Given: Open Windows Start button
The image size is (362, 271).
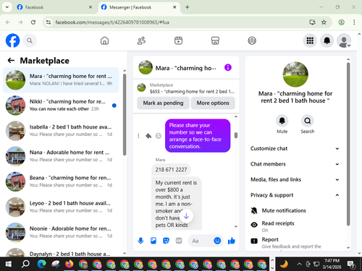Looking at the screenshot, I should point(8,264).
